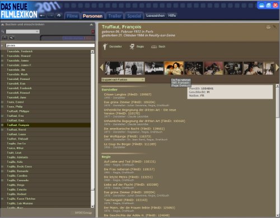280x218 pixels.
Task: Toggle marker beside Truesdale, Howard entry
Action: pyautogui.click(x=2, y=56)
